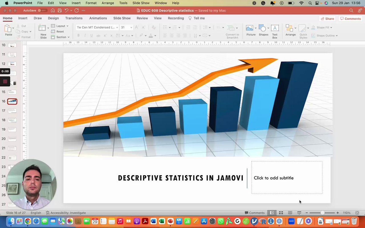Apply strikethrough formatting
365x228 pixels.
(x=98, y=36)
